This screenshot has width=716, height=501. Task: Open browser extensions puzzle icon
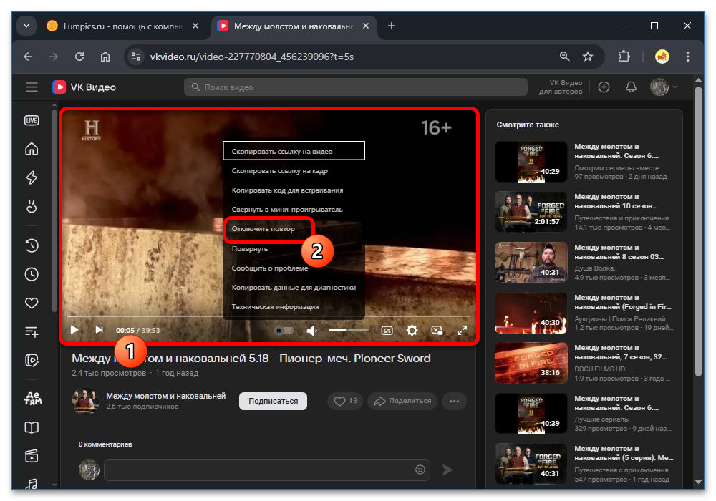[x=624, y=57]
